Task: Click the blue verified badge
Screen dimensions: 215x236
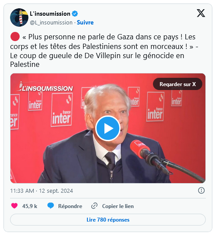Action: point(75,14)
